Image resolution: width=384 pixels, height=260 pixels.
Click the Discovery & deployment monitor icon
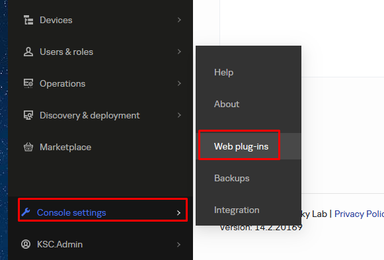pos(28,115)
